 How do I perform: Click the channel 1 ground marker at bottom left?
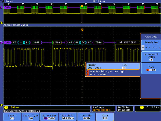(x=2, y=105)
